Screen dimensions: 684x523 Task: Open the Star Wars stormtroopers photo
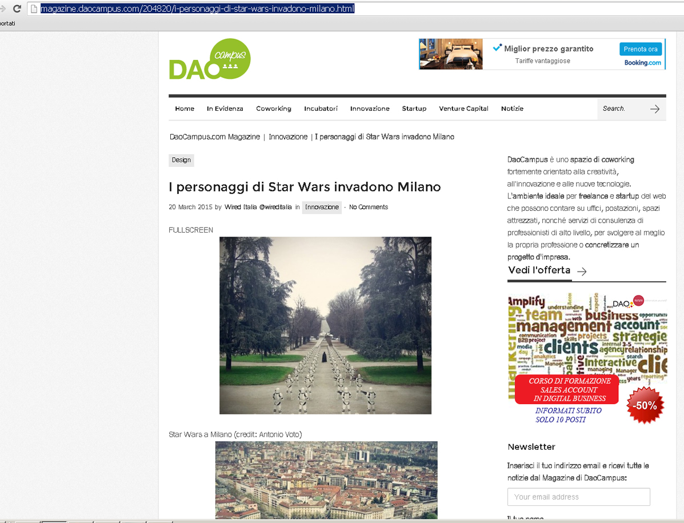(x=325, y=325)
